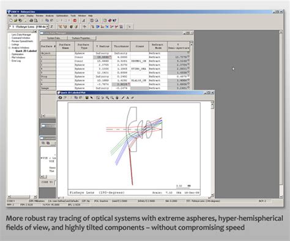This screenshot has width=290, height=241.
Task: Open the Lens menu
Action: 22,16
